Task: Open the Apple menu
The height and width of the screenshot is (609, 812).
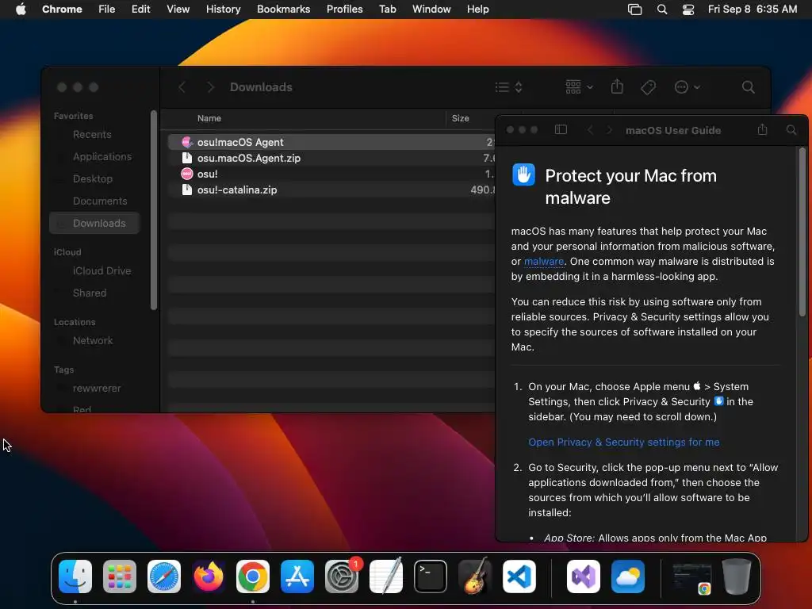Action: coord(21,9)
